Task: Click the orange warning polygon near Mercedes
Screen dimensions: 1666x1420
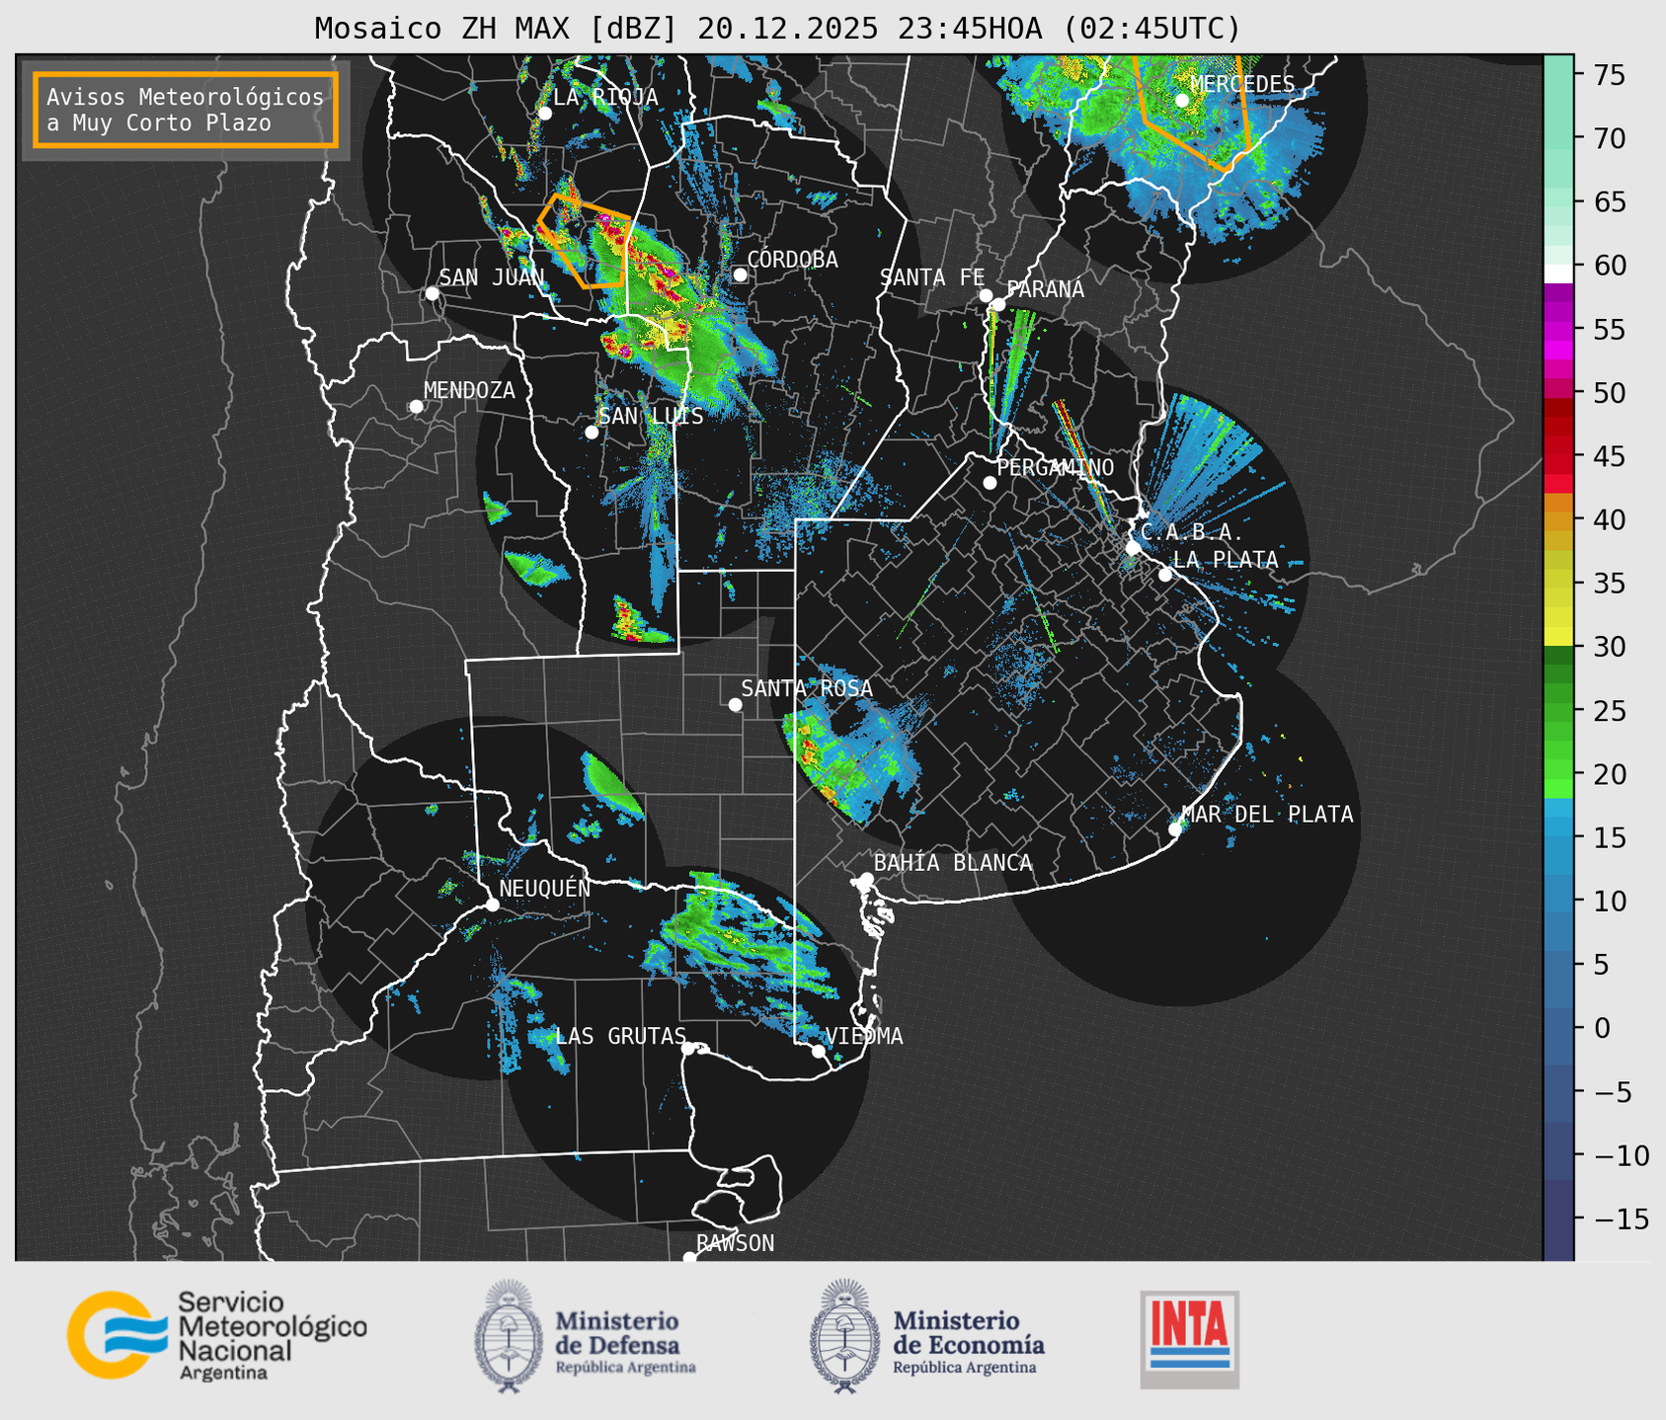Action: 1193,112
